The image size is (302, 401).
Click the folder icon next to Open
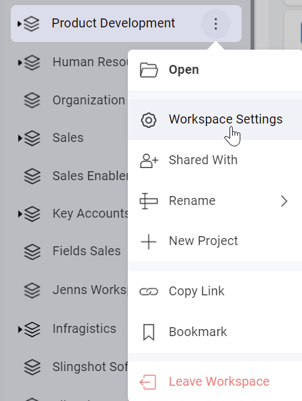coord(149,70)
